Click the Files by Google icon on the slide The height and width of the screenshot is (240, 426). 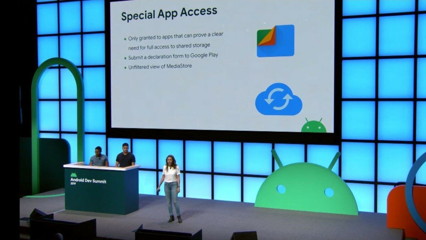coord(275,41)
